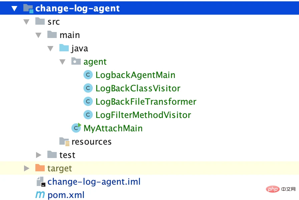Click the runnable class icon on MyAttachMain
This screenshot has height=200, width=299.
tap(76, 128)
